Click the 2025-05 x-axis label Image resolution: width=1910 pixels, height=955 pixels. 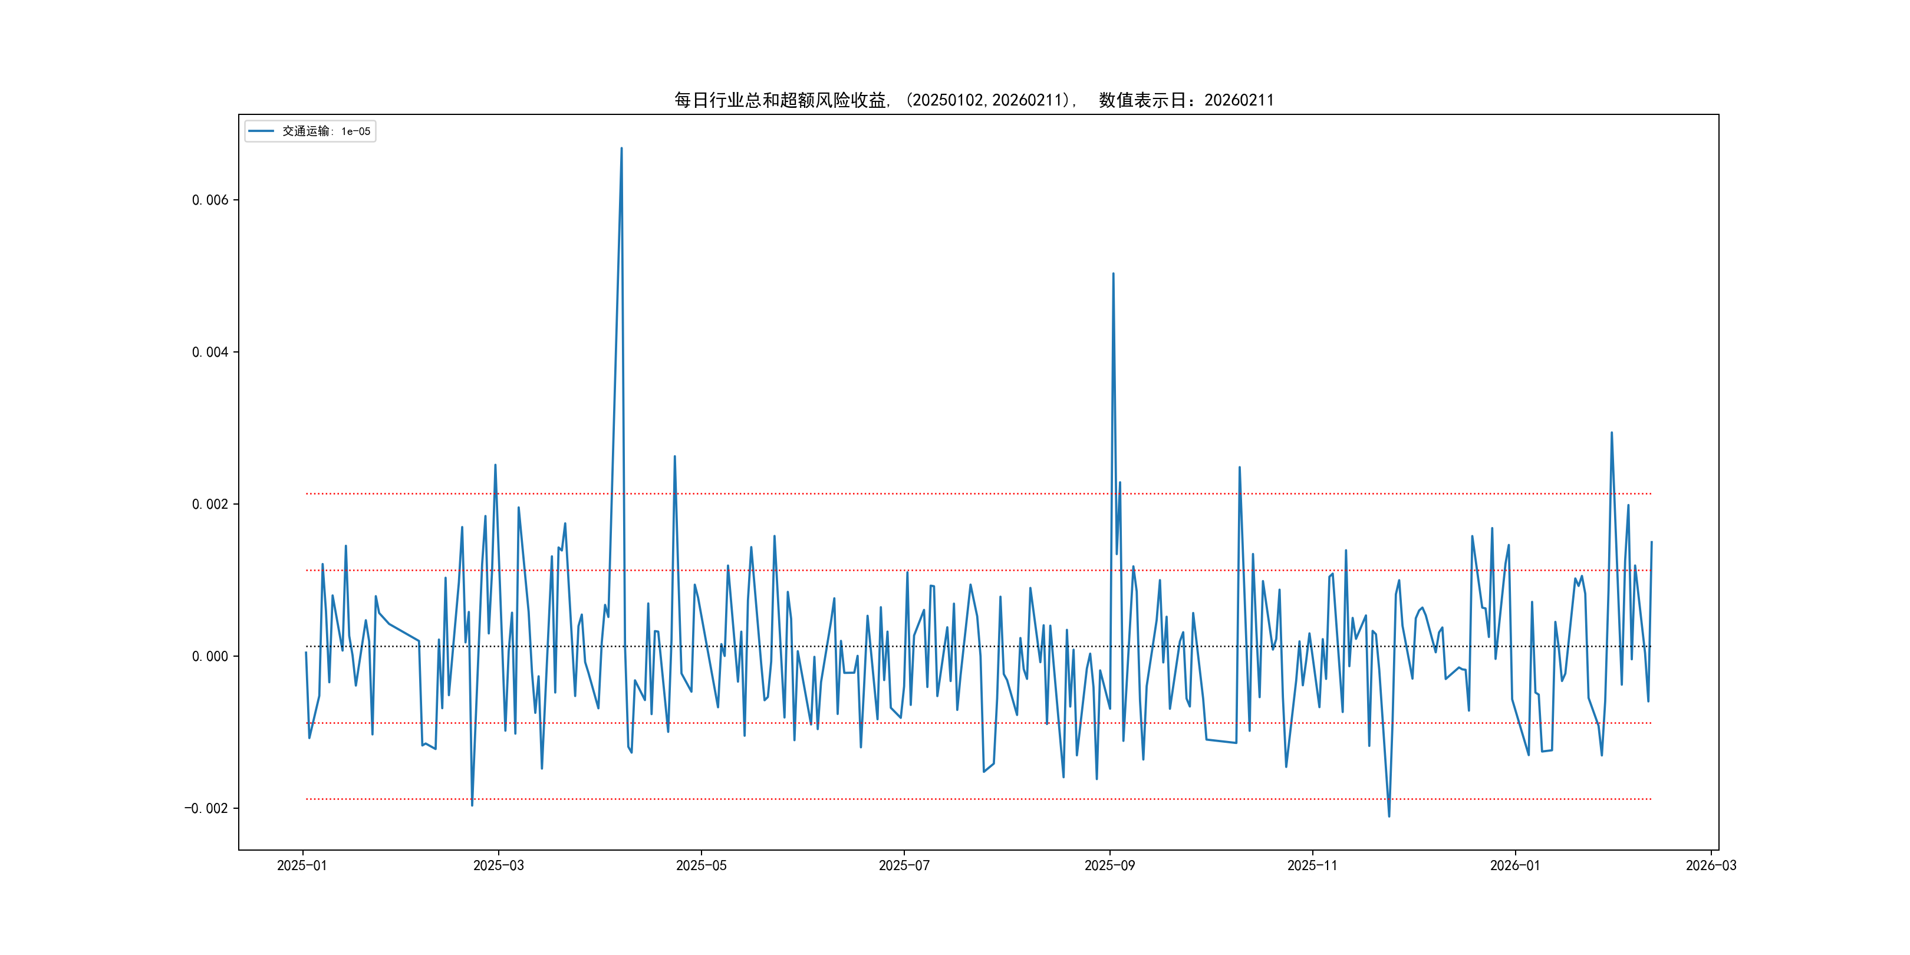point(701,865)
